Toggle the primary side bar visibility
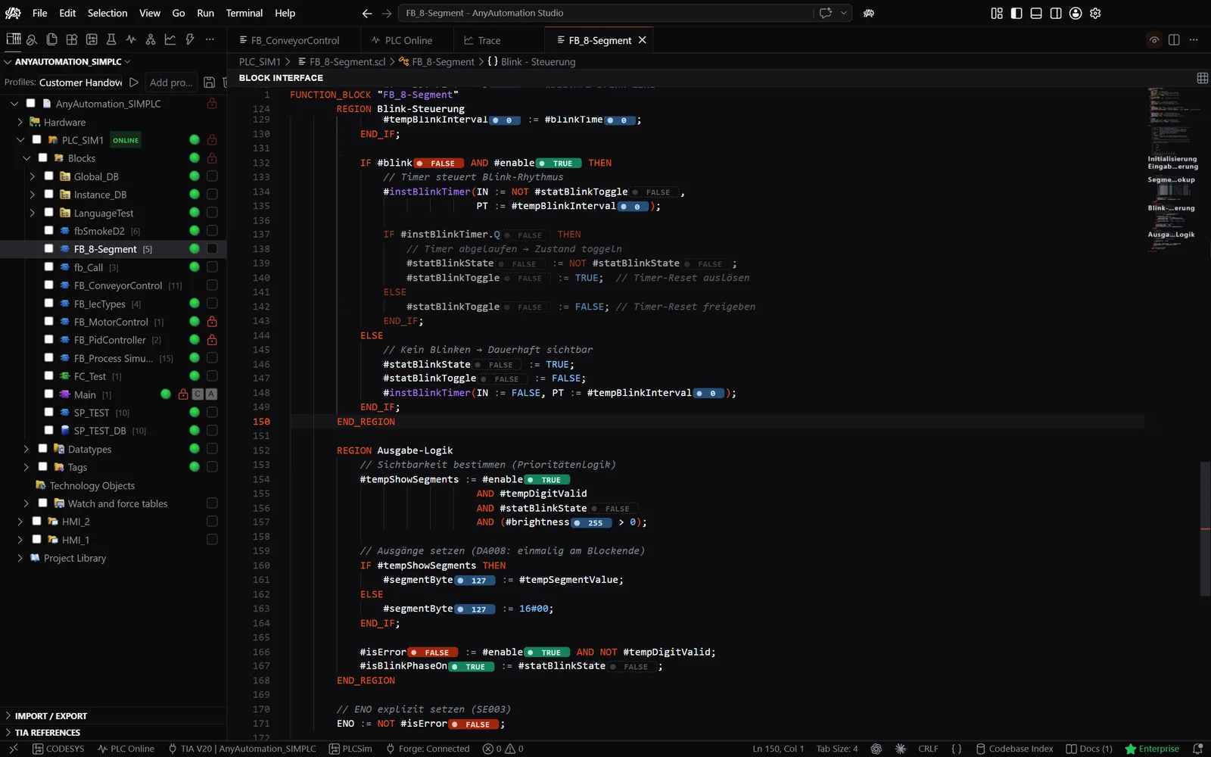1211x757 pixels. click(x=1016, y=13)
